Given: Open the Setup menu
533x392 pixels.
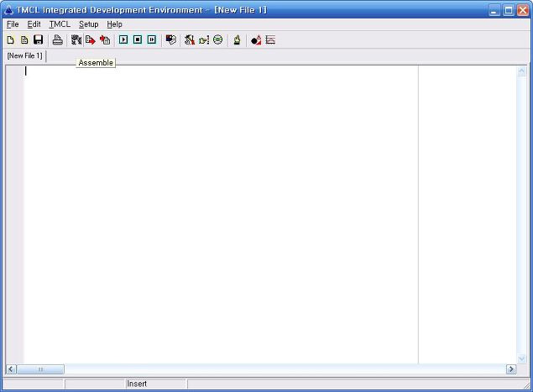Looking at the screenshot, I should pos(88,24).
